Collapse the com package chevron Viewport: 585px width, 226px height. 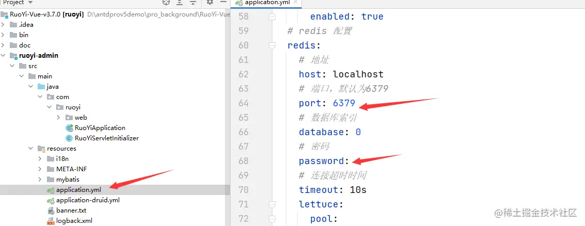click(x=41, y=97)
